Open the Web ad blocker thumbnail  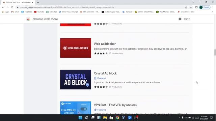click(76, 48)
